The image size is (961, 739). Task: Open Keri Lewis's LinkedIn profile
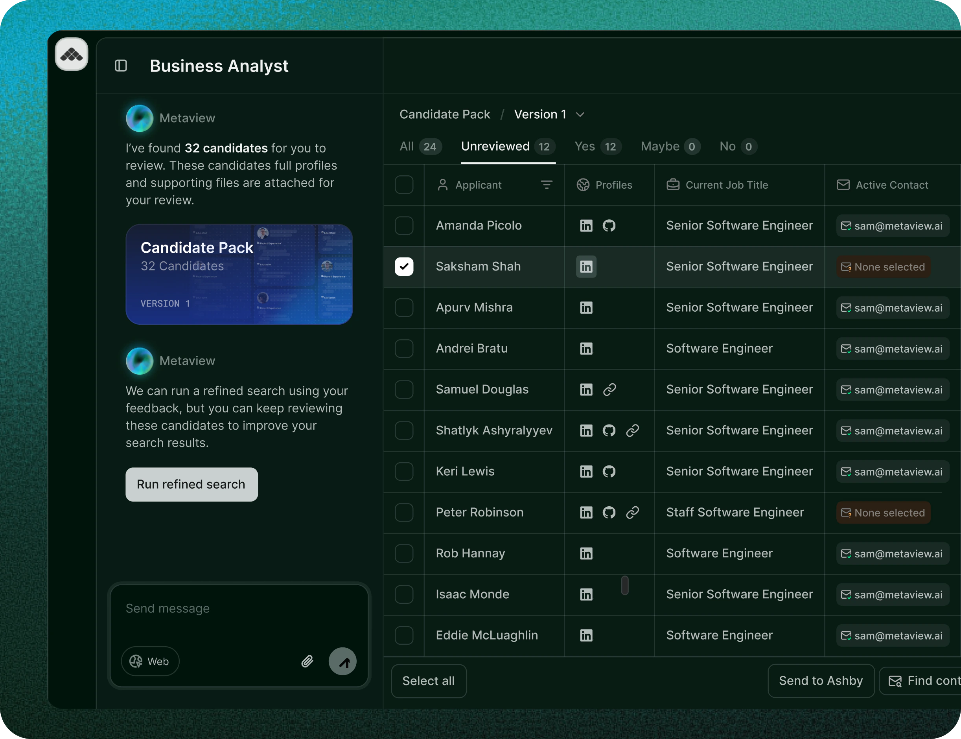tap(586, 472)
